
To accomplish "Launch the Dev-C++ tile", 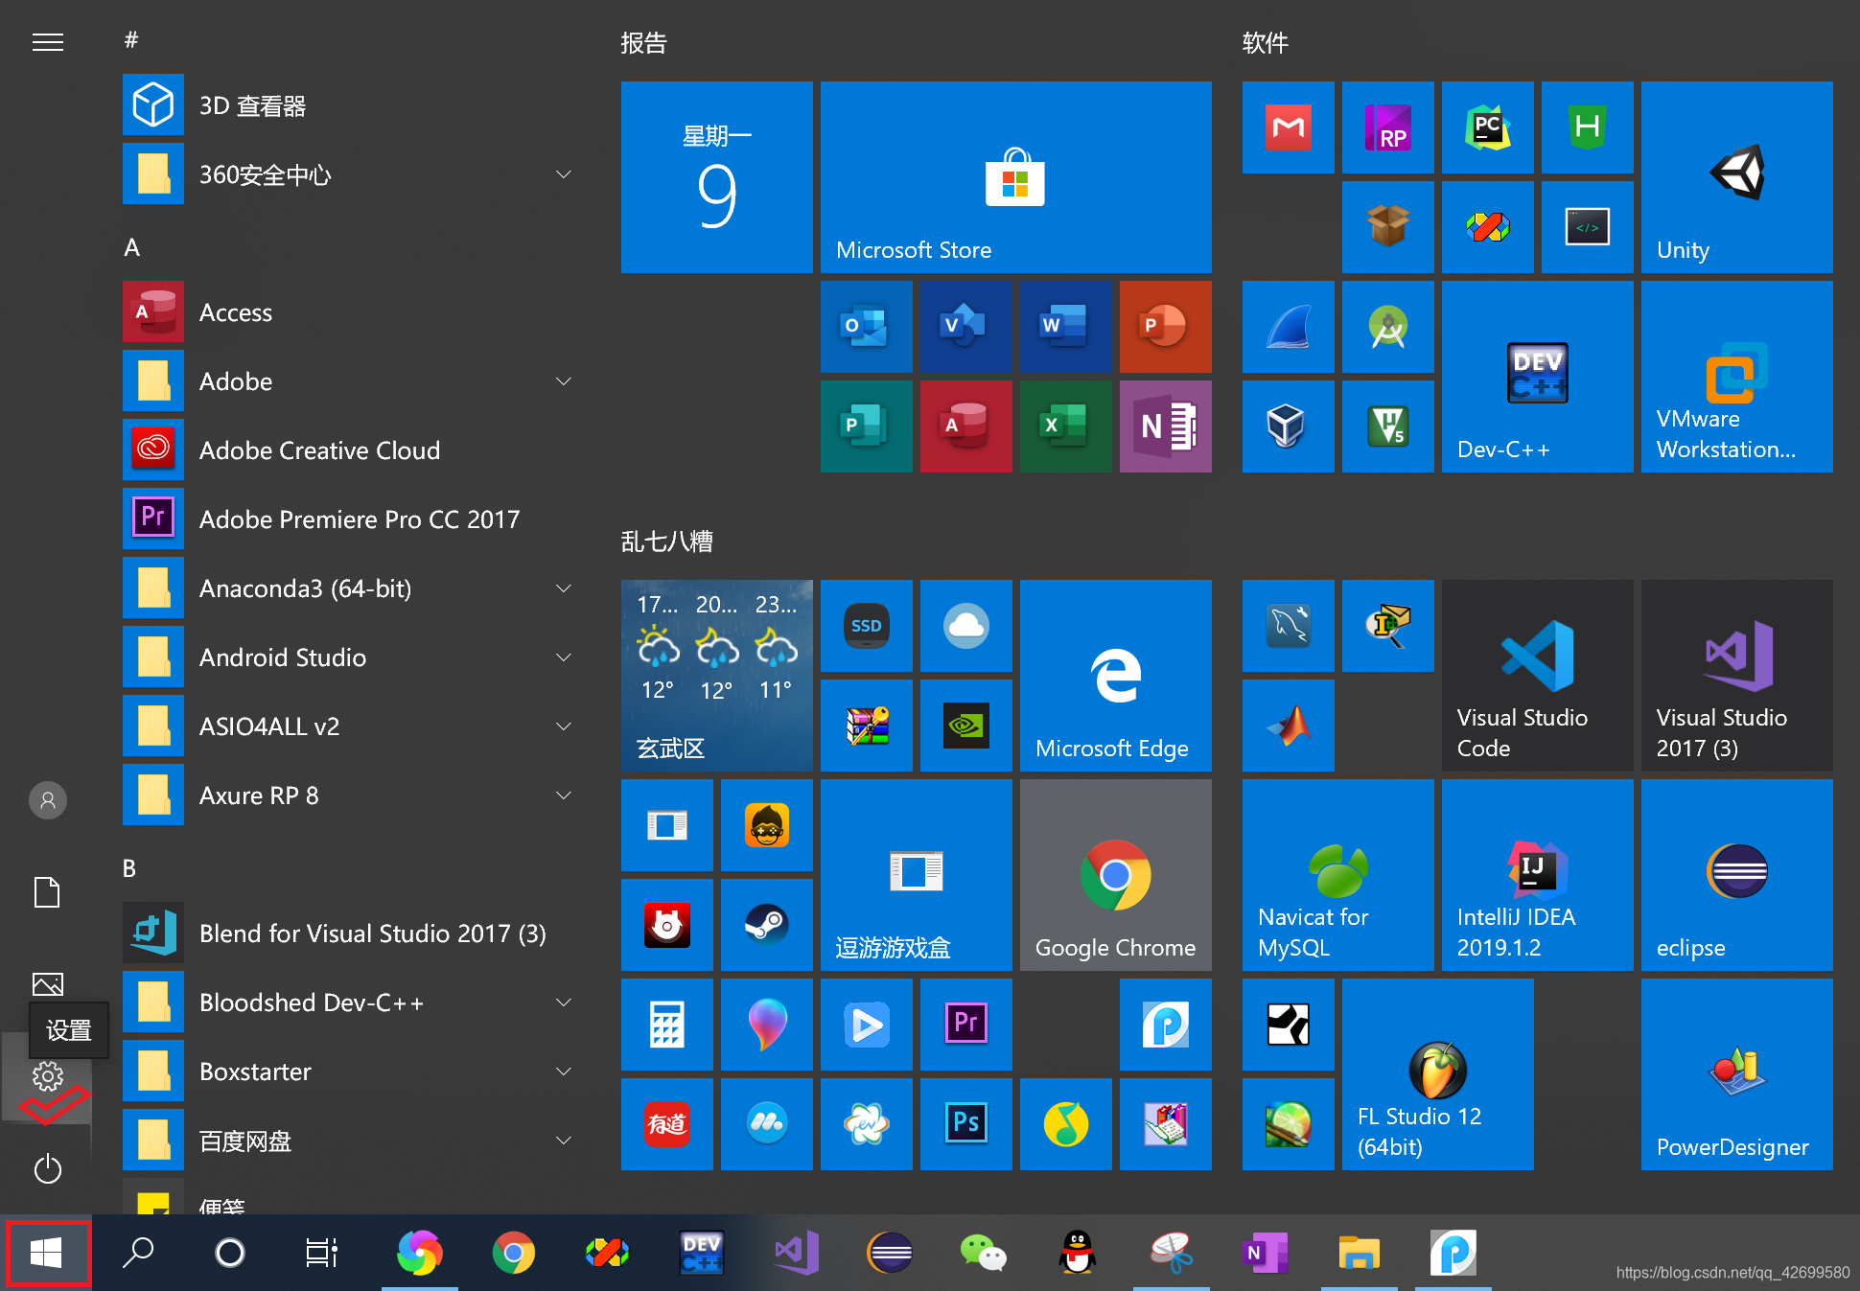I will [x=1537, y=377].
